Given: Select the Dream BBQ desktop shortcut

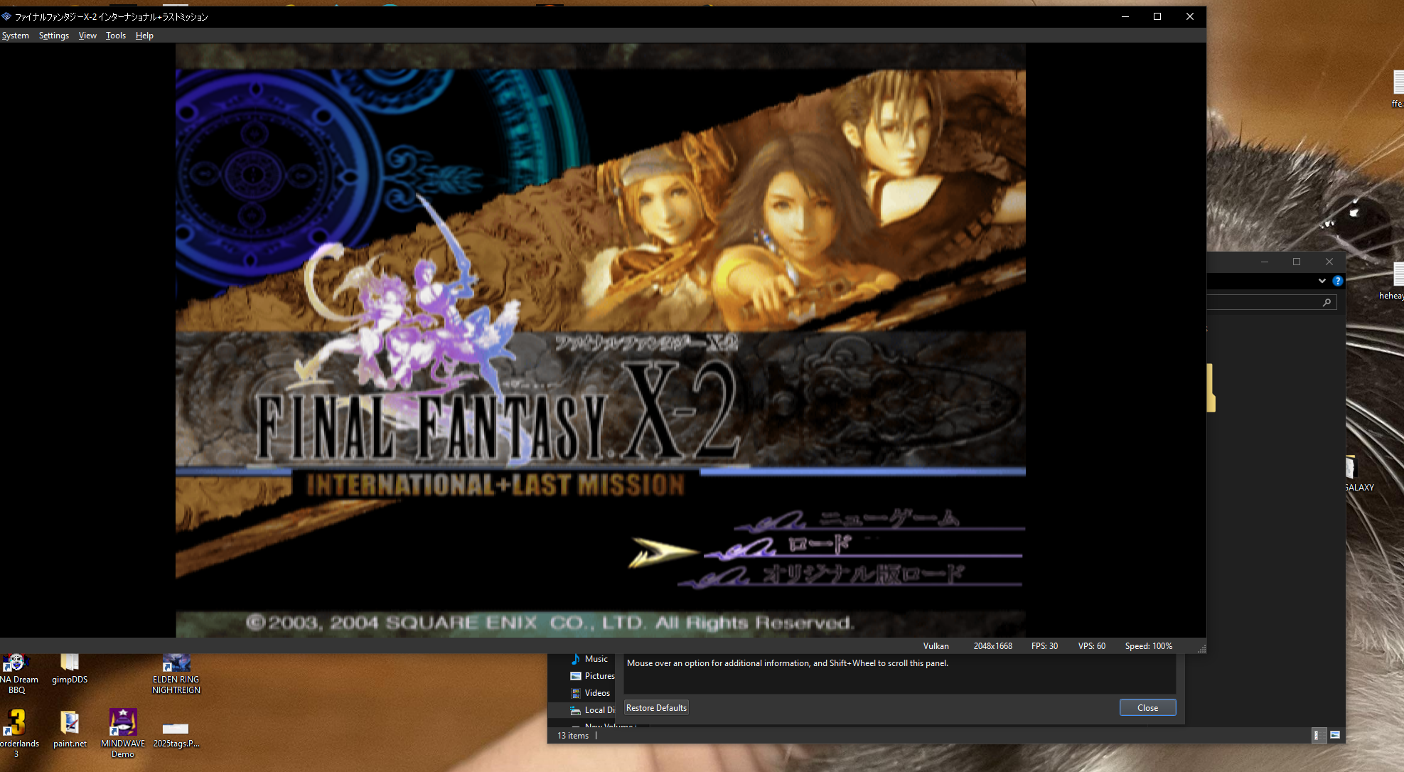Looking at the screenshot, I should tap(17, 674).
